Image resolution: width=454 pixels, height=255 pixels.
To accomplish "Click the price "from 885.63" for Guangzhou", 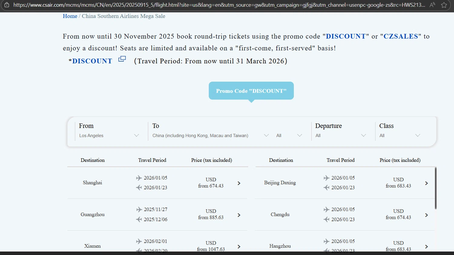I will tap(211, 217).
